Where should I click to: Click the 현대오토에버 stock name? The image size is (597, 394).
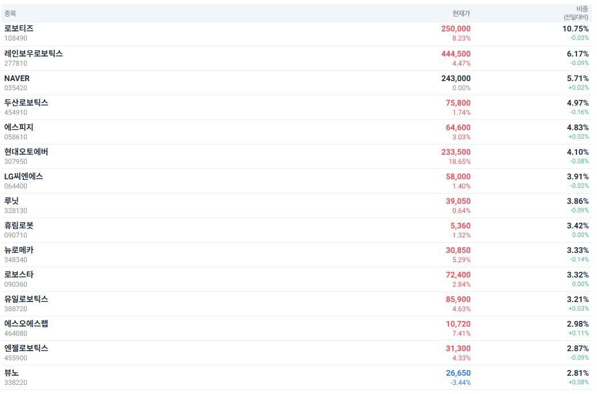26,152
